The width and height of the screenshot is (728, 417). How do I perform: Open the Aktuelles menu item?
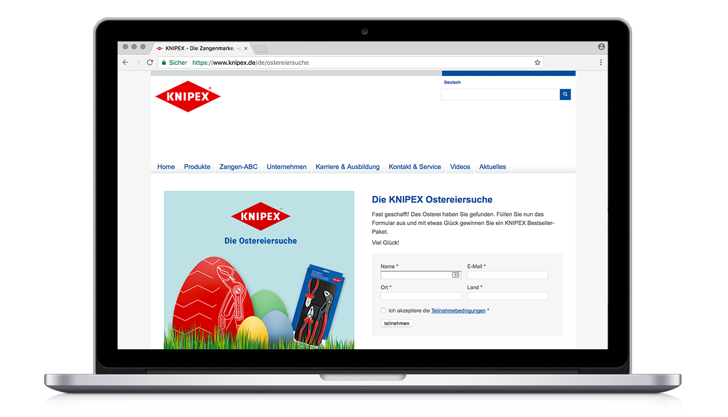tap(493, 167)
